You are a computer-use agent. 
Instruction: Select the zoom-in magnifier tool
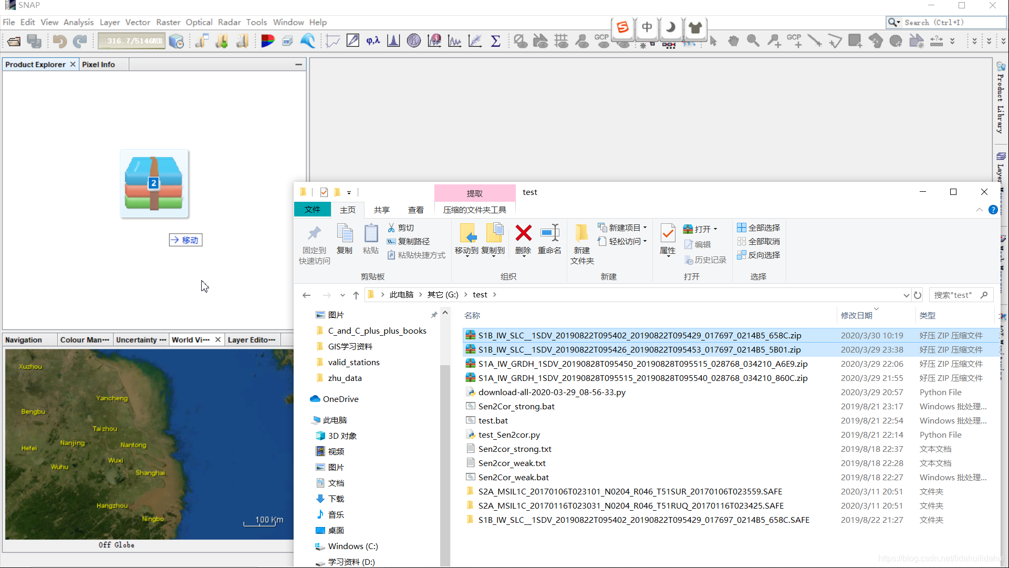[753, 41]
